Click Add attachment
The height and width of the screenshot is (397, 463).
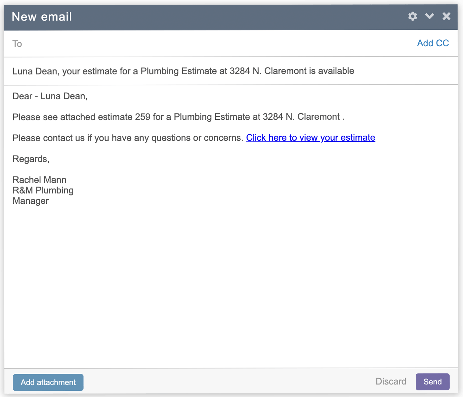(x=48, y=382)
